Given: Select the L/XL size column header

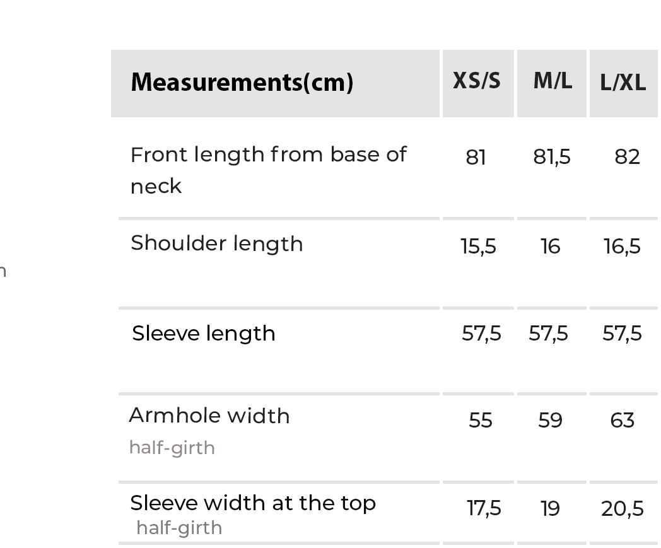Looking at the screenshot, I should click(x=623, y=83).
